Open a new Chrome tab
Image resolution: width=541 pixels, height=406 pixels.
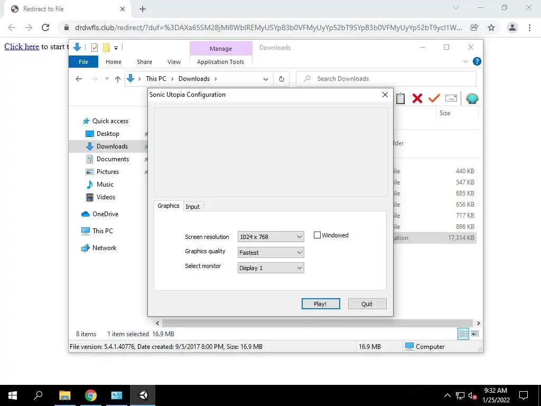tap(143, 9)
